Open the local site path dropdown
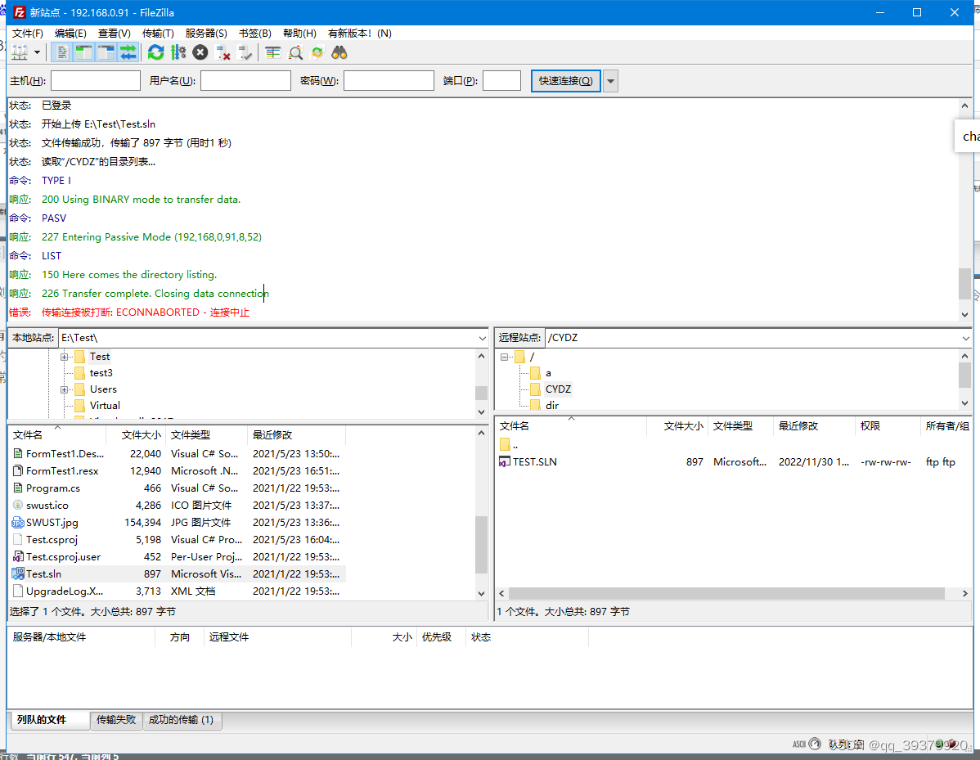This screenshot has width=980, height=760. coord(482,338)
